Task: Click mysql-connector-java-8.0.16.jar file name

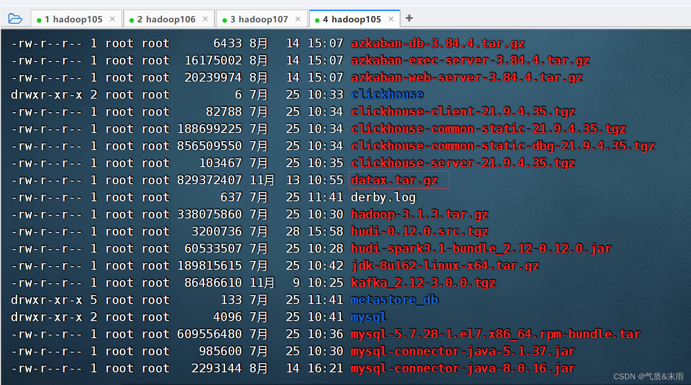Action: (x=463, y=368)
